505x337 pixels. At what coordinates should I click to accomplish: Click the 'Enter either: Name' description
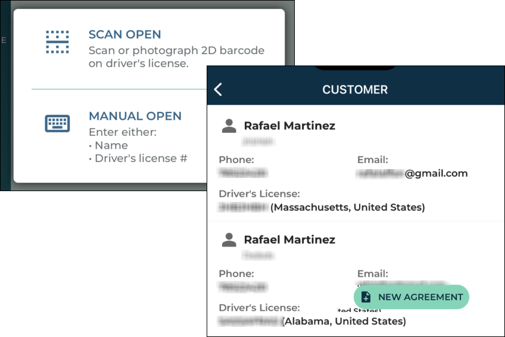(x=122, y=139)
